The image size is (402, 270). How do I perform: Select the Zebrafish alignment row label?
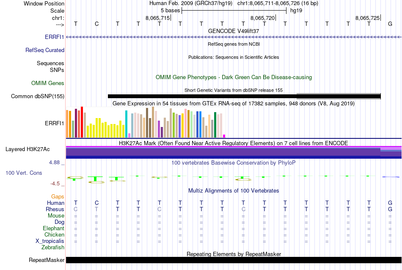pos(53,248)
